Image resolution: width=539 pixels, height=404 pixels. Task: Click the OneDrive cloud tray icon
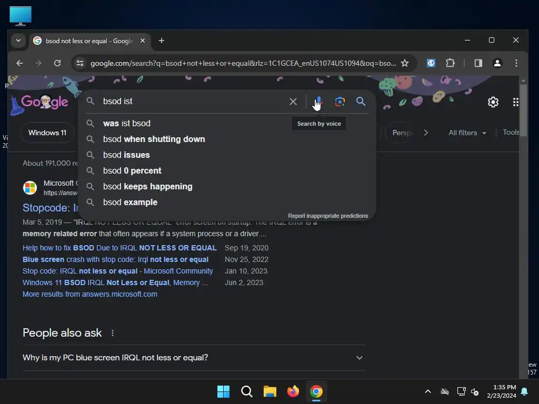click(445, 391)
